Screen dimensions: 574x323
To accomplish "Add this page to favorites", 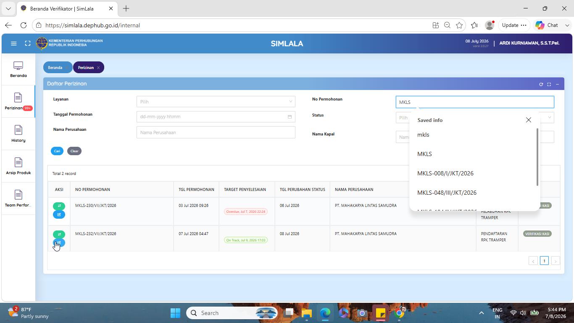I will (459, 25).
